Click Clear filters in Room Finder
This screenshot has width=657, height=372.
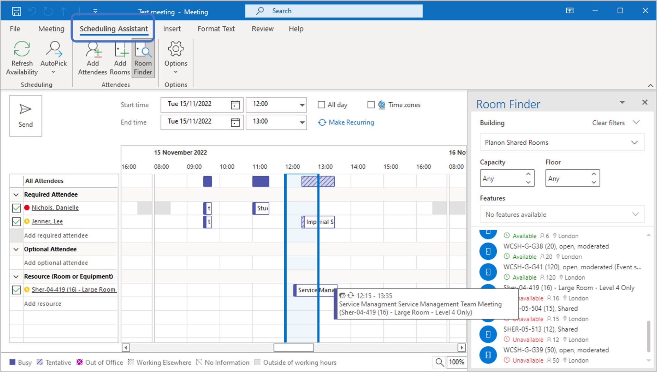point(608,123)
